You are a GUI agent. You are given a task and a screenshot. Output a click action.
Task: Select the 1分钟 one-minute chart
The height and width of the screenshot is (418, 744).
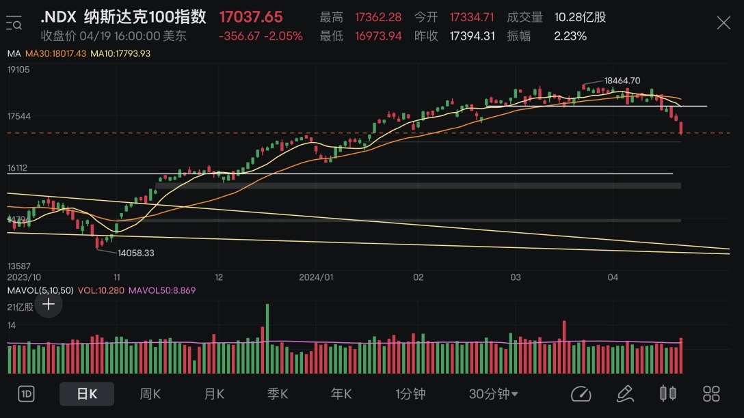410,394
